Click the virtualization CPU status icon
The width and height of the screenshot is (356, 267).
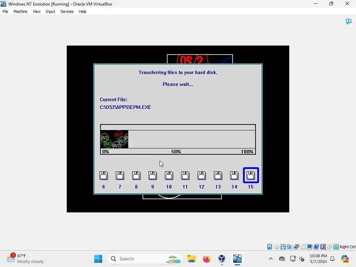323,246
